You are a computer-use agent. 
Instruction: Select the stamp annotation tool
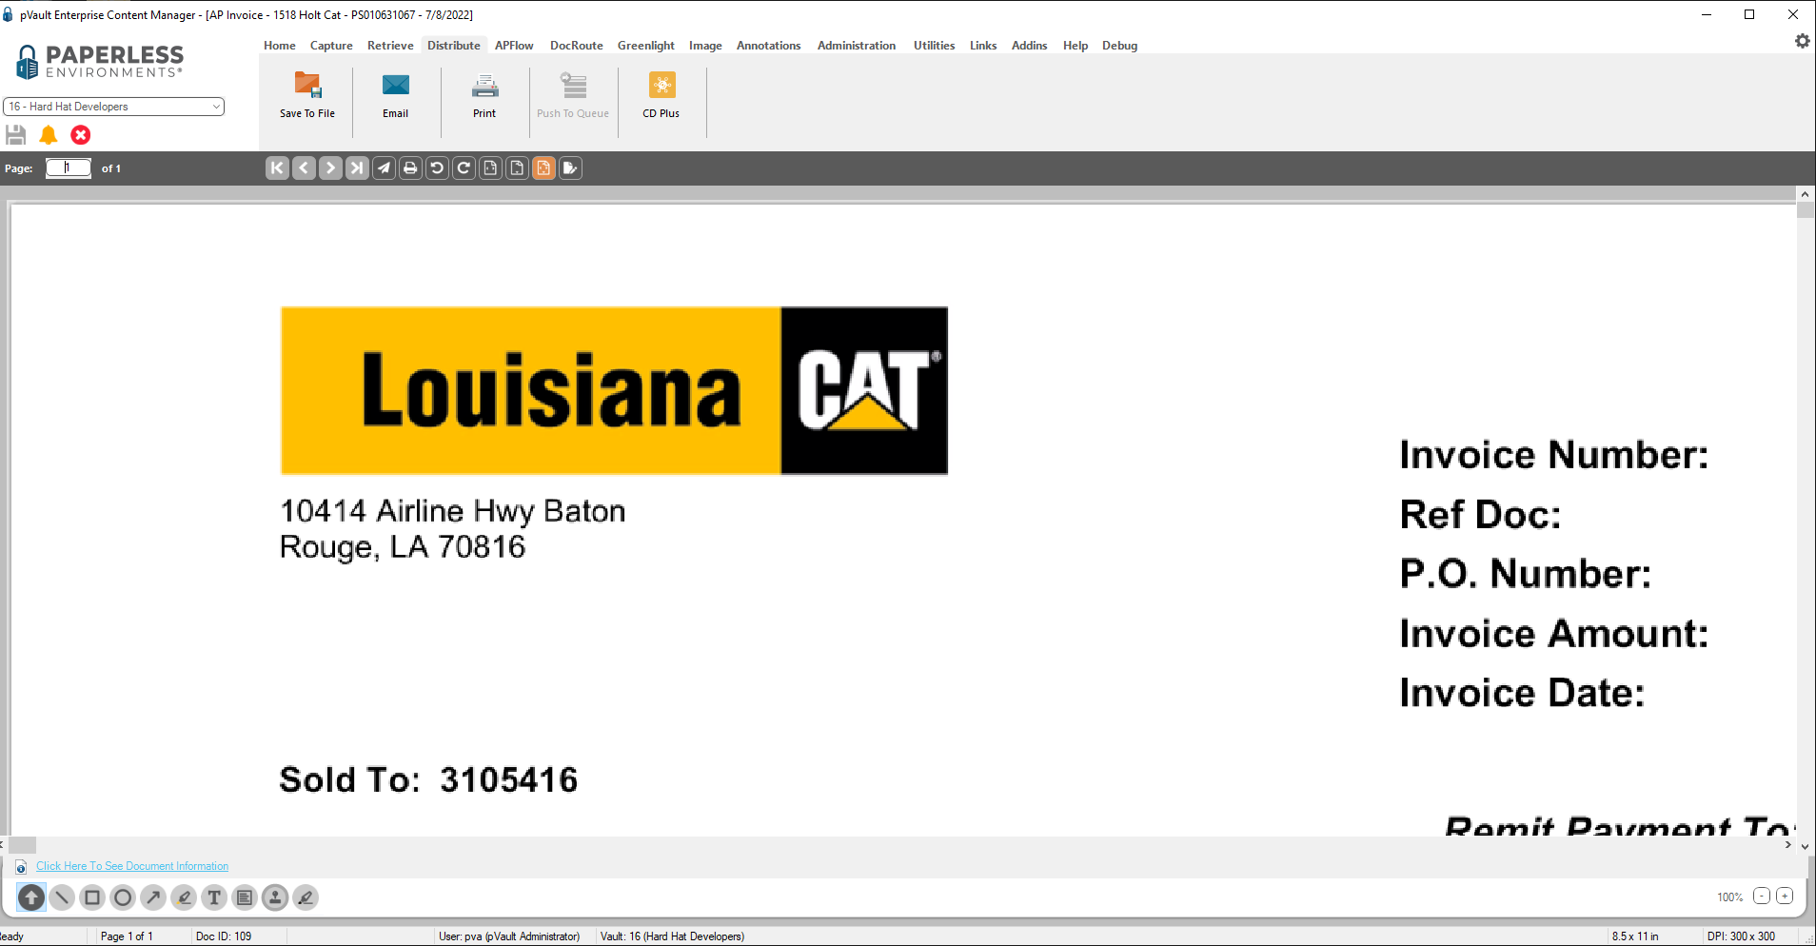(x=275, y=897)
